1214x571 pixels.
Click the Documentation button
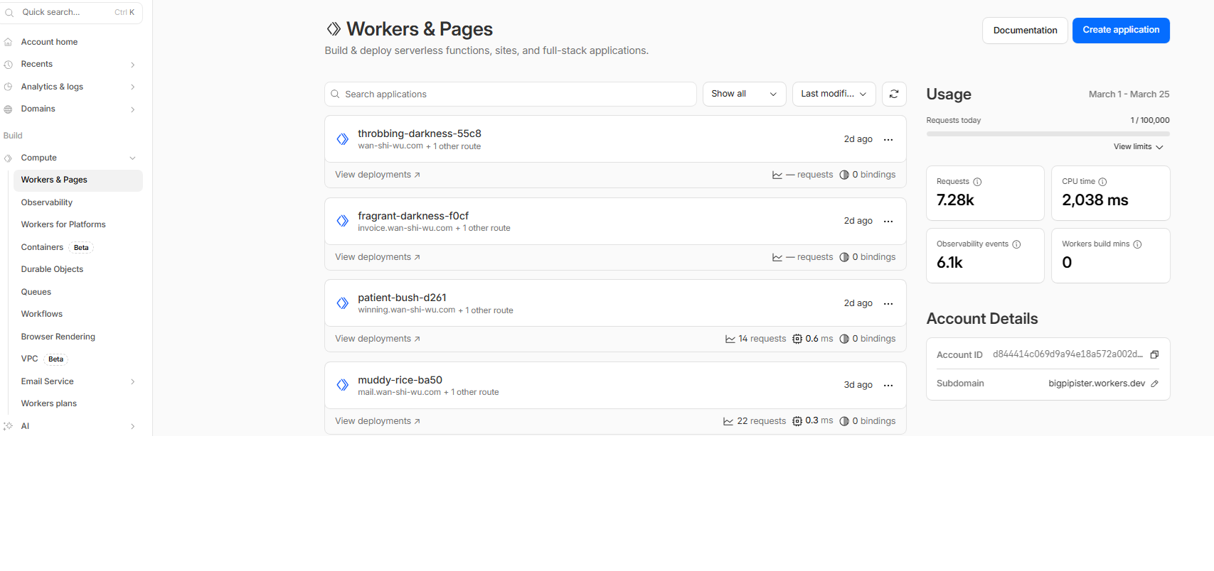pyautogui.click(x=1025, y=31)
